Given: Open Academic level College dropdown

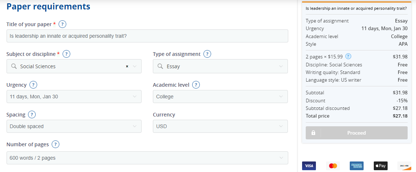Looking at the screenshot, I should point(220,97).
